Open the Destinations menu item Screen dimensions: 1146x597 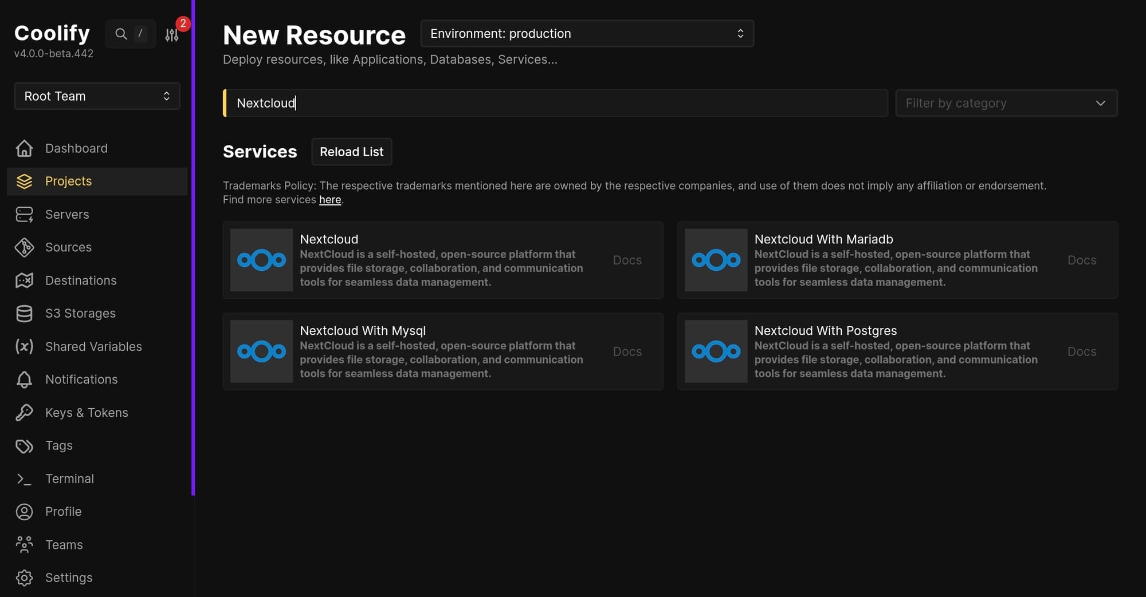click(81, 280)
